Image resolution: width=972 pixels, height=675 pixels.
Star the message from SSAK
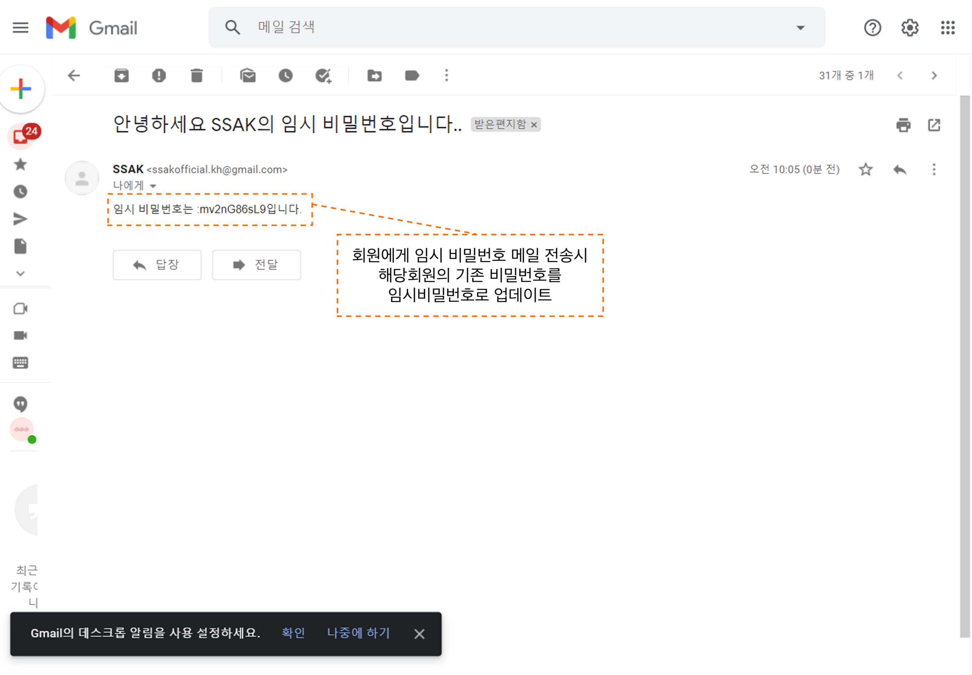tap(865, 170)
